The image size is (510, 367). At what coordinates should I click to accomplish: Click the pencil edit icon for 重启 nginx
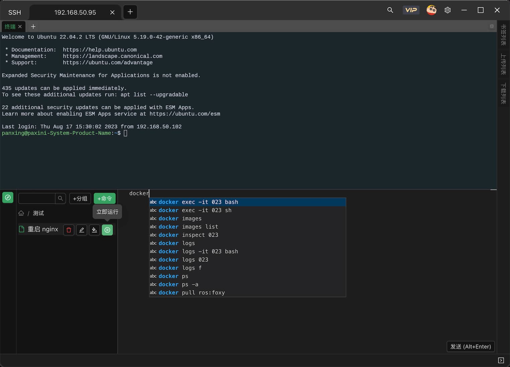pos(82,230)
